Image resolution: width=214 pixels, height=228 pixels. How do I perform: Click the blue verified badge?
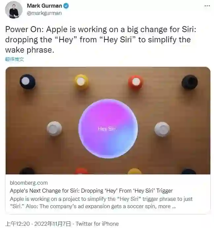tap(66, 6)
